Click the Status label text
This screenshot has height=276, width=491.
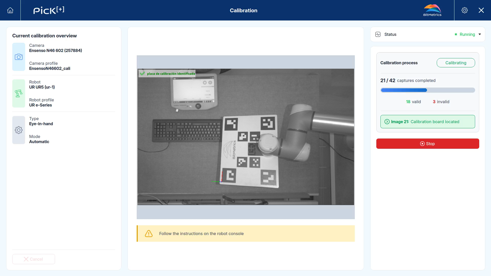pos(390,34)
